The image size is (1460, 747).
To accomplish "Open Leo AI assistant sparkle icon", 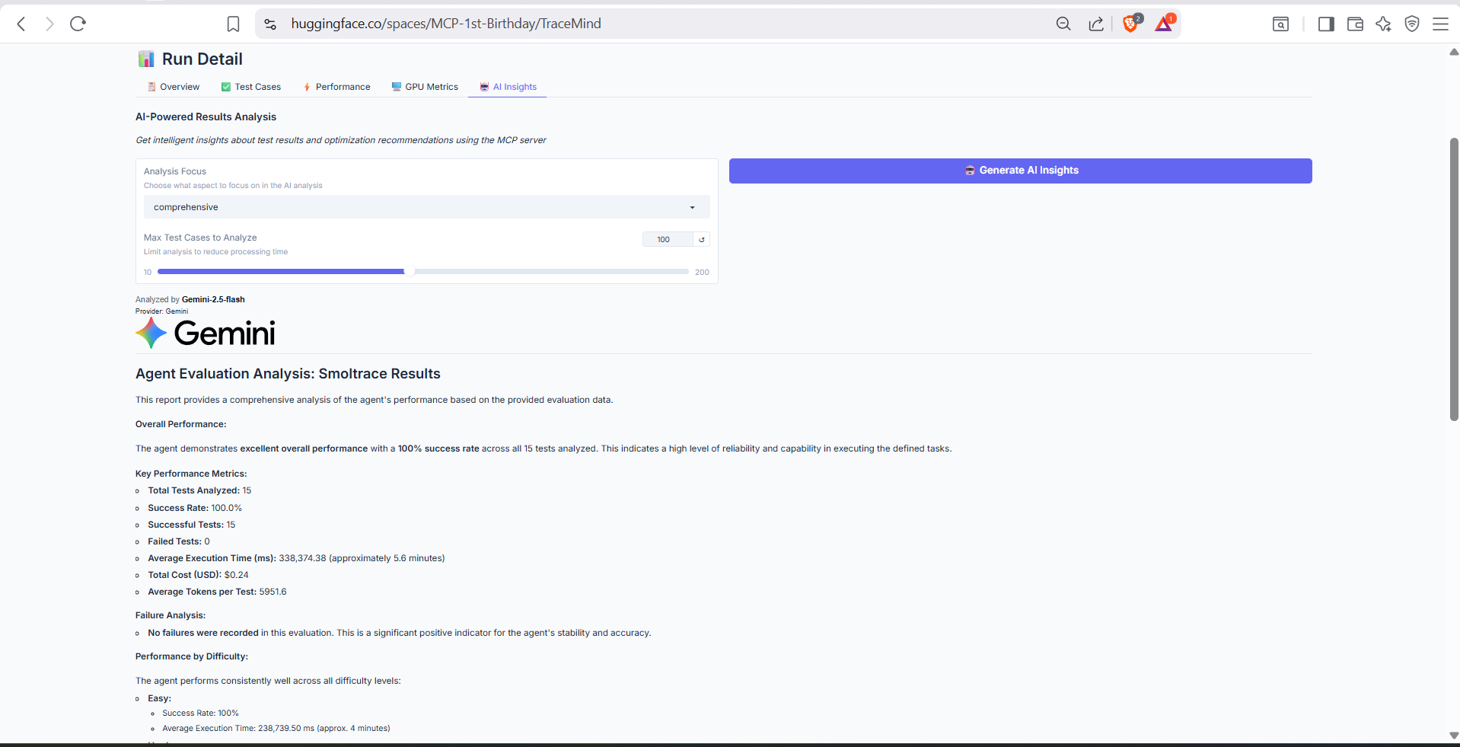I will pos(1383,24).
